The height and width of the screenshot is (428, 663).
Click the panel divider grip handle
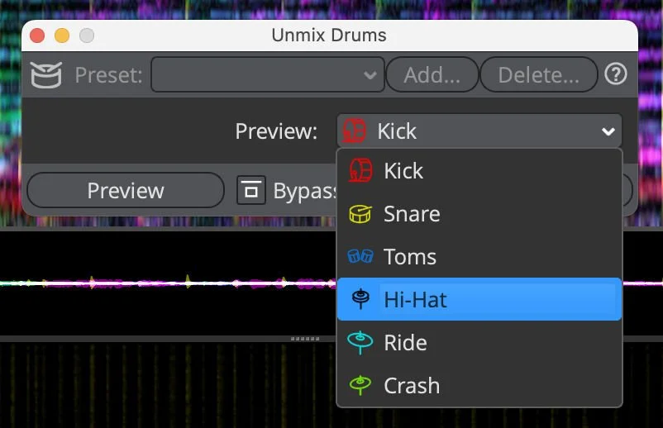point(305,339)
